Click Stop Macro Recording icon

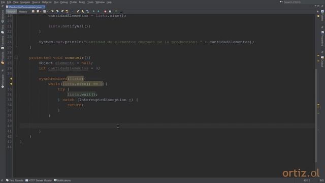point(110,11)
